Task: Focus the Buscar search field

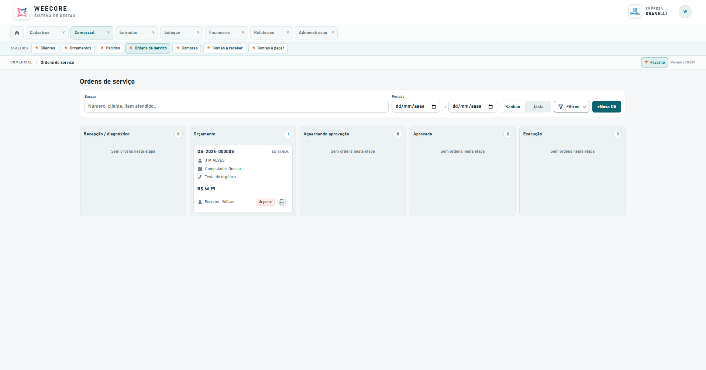Action: point(236,107)
